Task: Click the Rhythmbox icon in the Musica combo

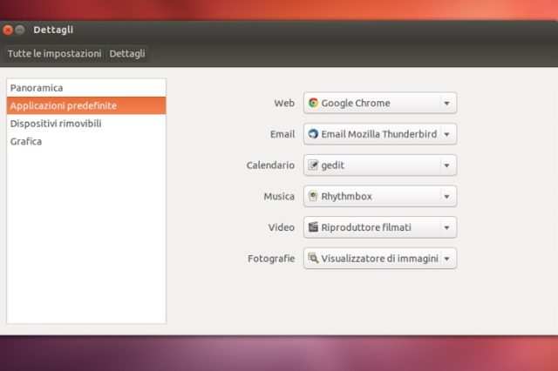Action: [313, 196]
